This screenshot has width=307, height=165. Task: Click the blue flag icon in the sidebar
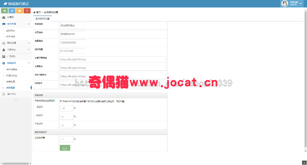[x=3, y=24]
